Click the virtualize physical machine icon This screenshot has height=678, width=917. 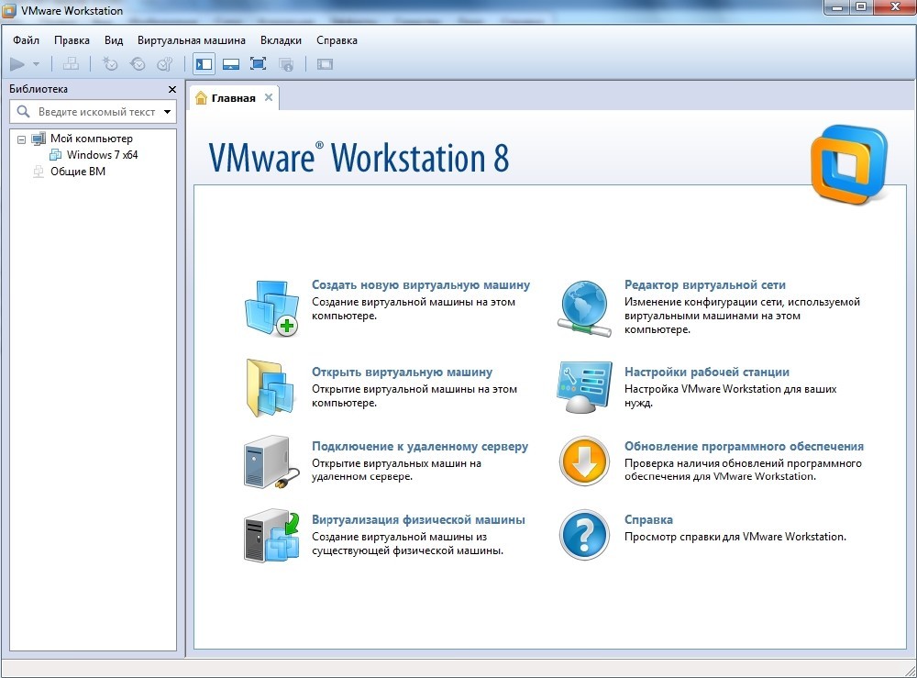271,535
